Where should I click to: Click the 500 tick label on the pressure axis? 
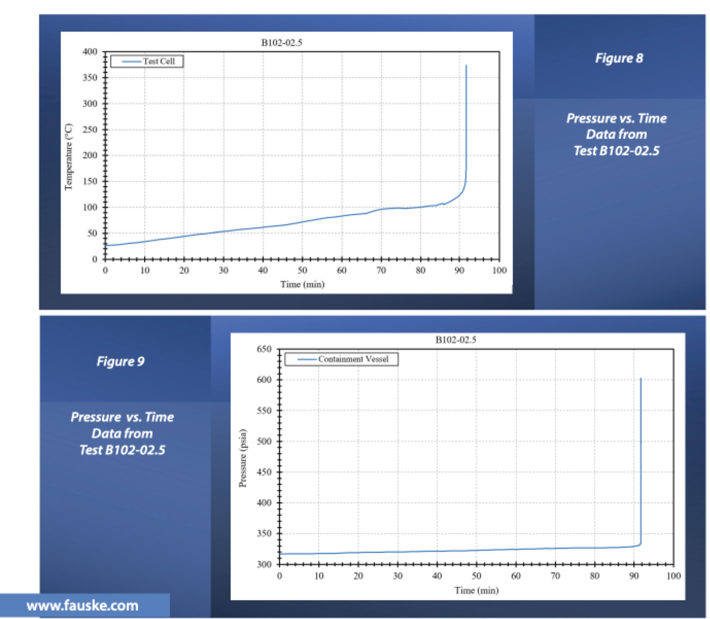click(264, 441)
